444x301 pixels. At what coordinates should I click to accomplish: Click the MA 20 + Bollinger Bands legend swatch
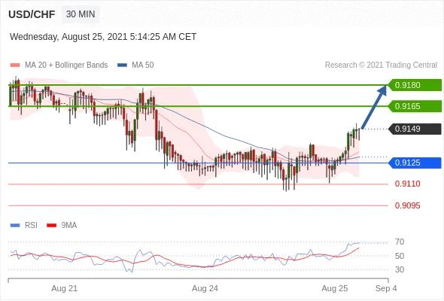point(15,65)
